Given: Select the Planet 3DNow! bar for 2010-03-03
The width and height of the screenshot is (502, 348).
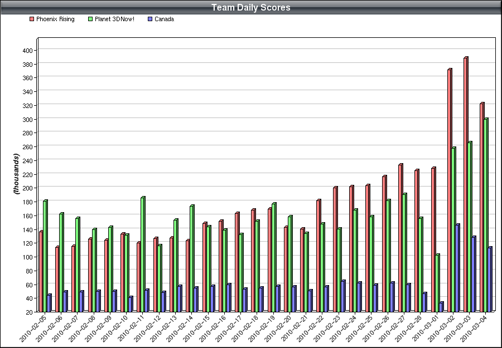Looking at the screenshot, I should coord(470,227).
